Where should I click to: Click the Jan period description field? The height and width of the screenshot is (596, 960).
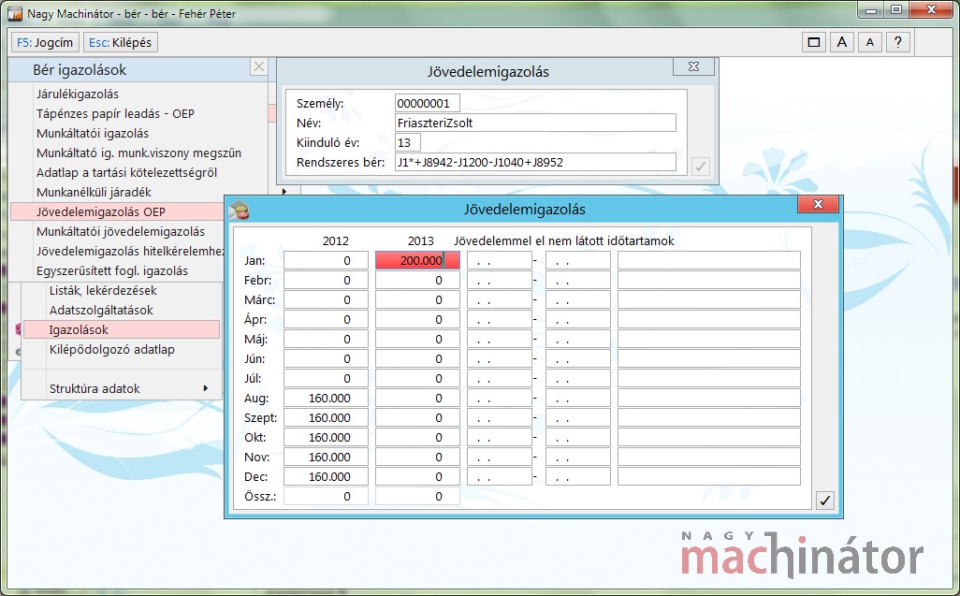coord(709,260)
